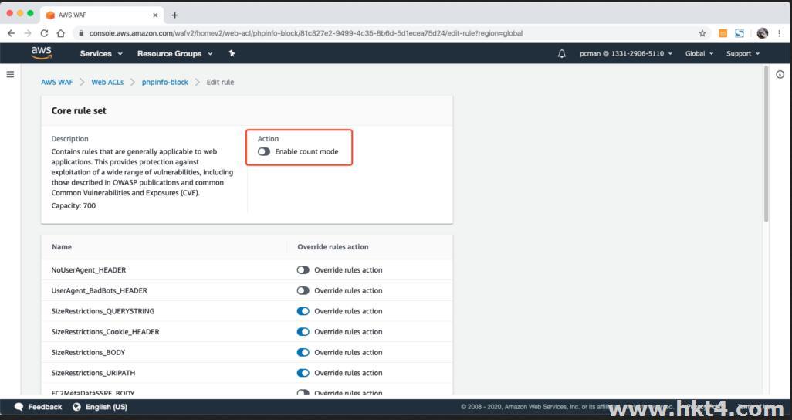Click the browser back arrow

point(11,33)
